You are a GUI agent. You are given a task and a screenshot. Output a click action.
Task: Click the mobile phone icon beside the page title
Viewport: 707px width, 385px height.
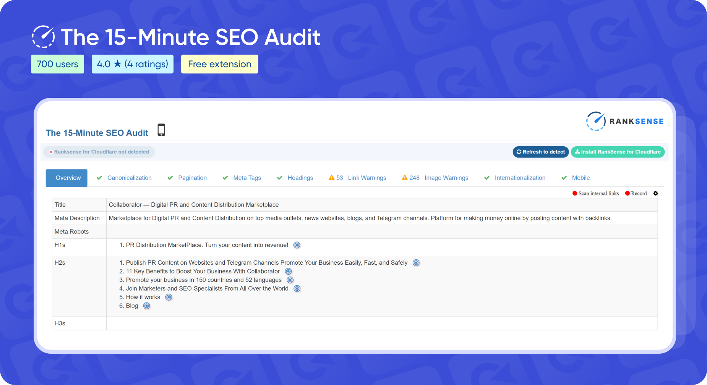tap(161, 130)
